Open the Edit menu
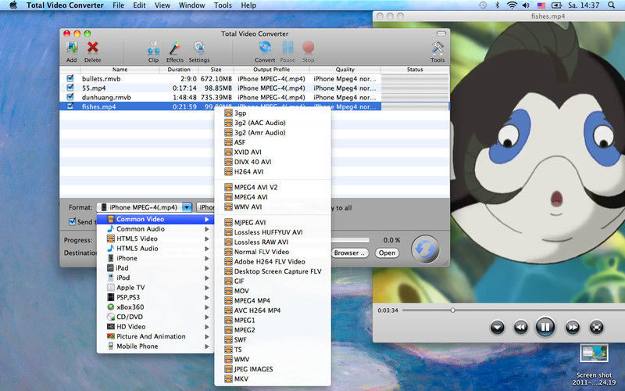 click(x=139, y=5)
